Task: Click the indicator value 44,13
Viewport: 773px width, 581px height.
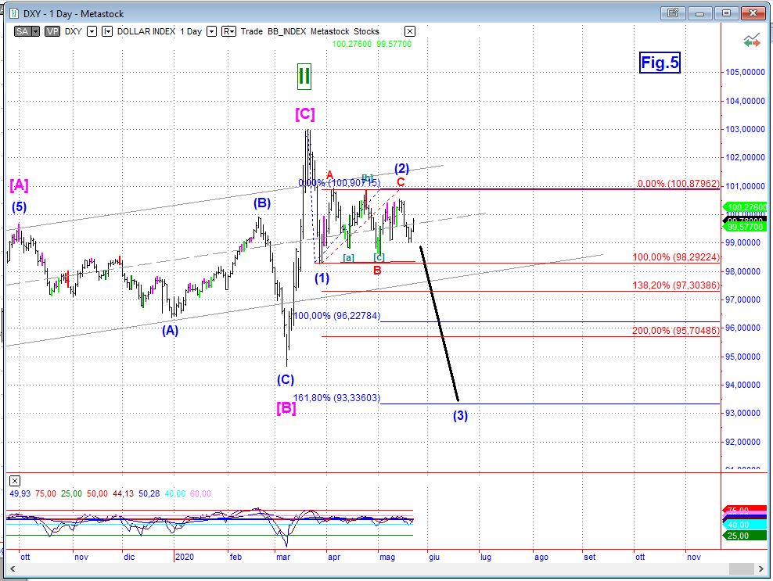Action: coord(124,493)
